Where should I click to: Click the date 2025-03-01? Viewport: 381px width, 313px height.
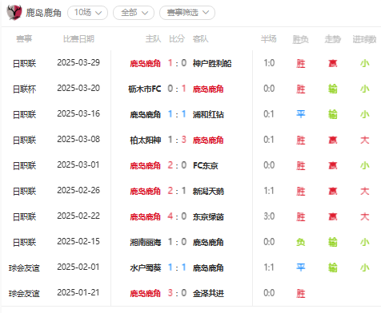point(78,165)
